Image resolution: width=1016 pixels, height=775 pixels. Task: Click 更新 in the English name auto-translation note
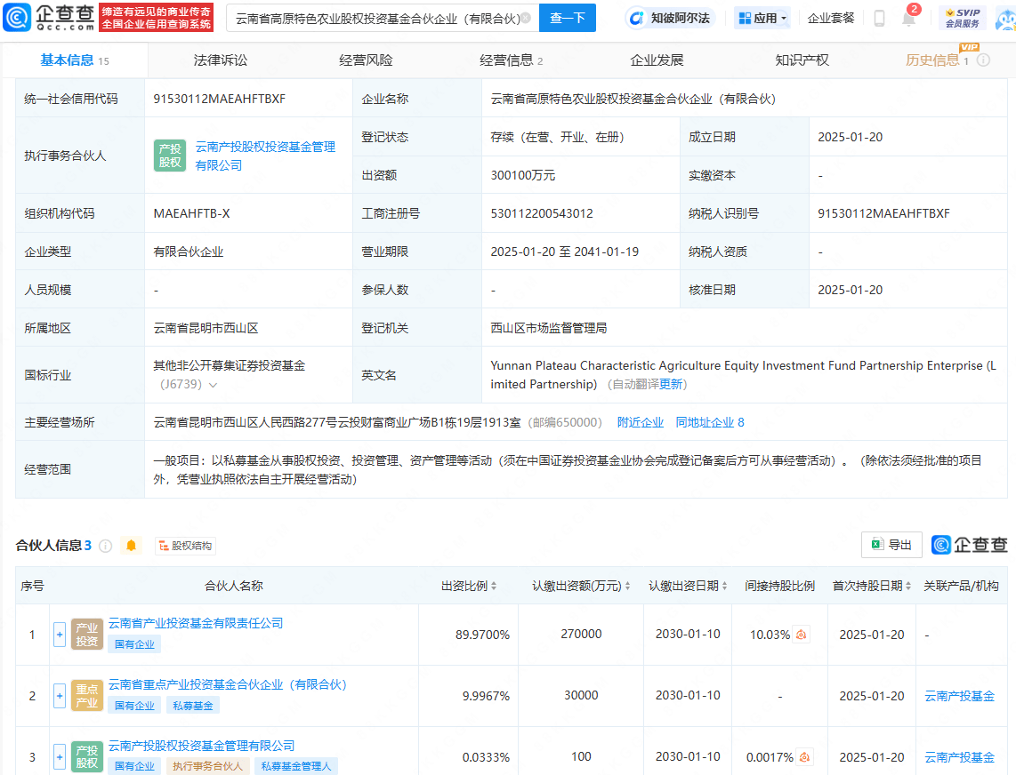click(671, 385)
